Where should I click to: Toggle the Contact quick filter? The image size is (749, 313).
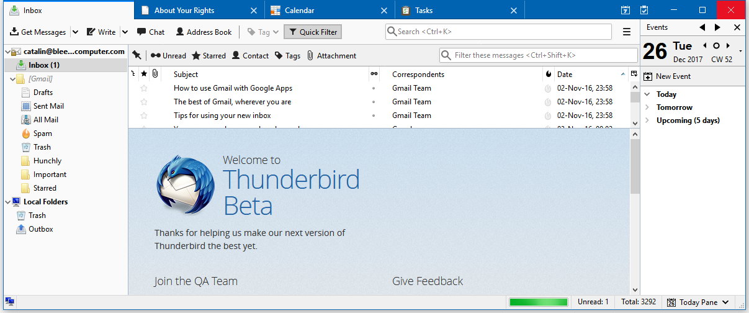pos(250,55)
